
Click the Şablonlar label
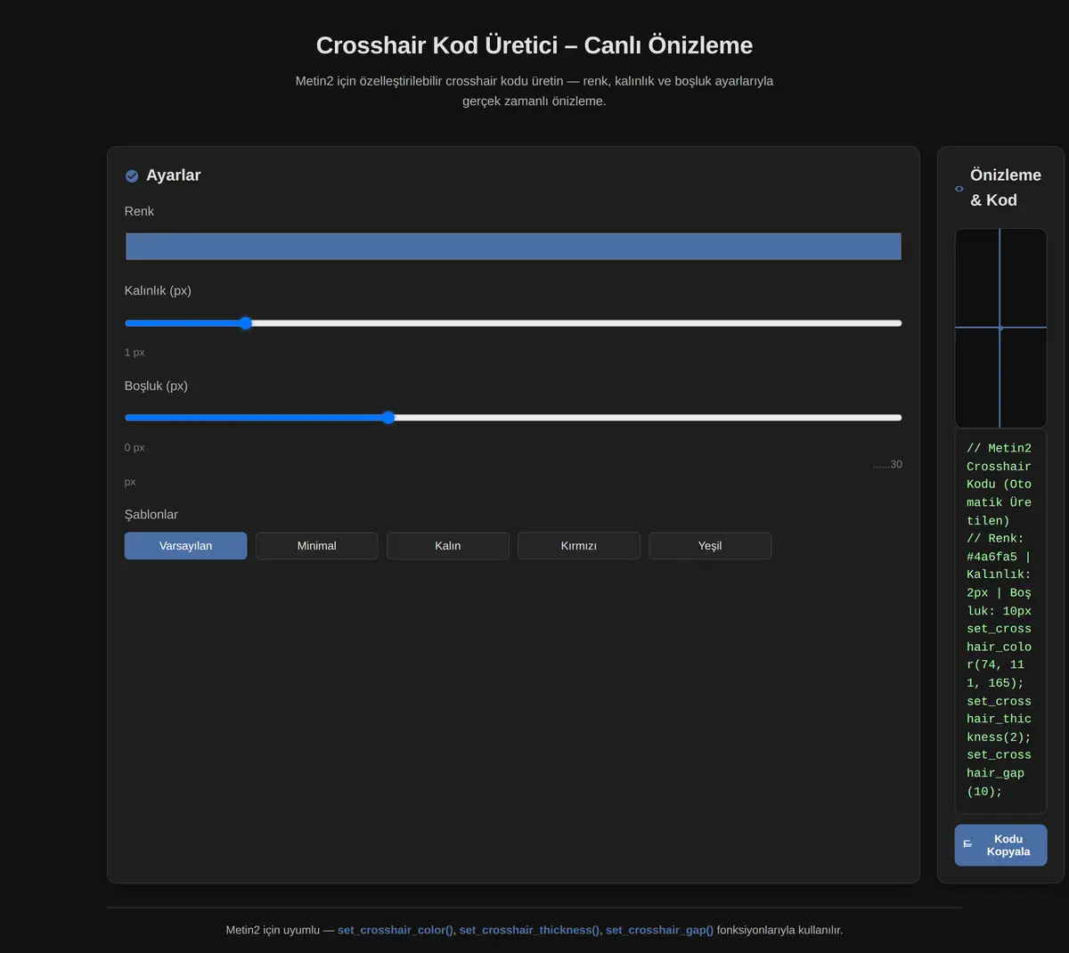pos(151,515)
